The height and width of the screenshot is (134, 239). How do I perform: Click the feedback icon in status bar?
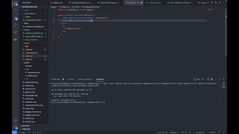pos(219,133)
